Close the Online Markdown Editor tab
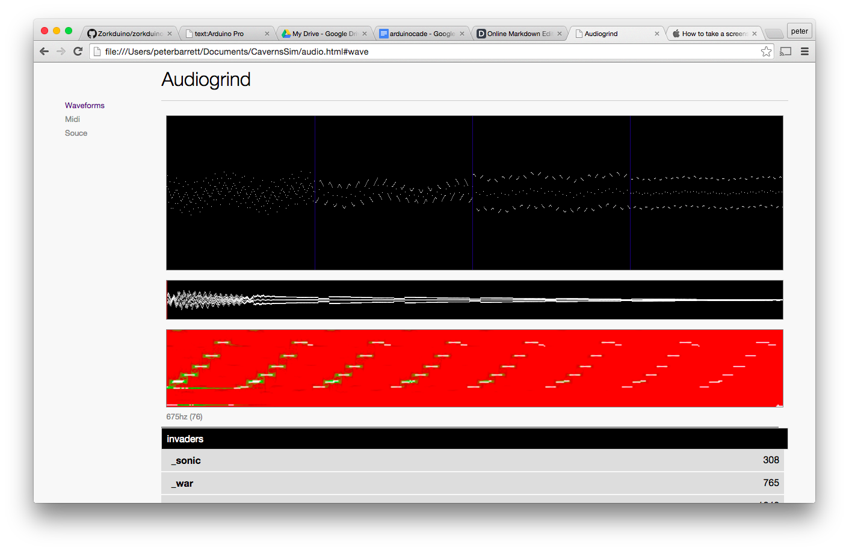The image size is (849, 551). pos(560,34)
